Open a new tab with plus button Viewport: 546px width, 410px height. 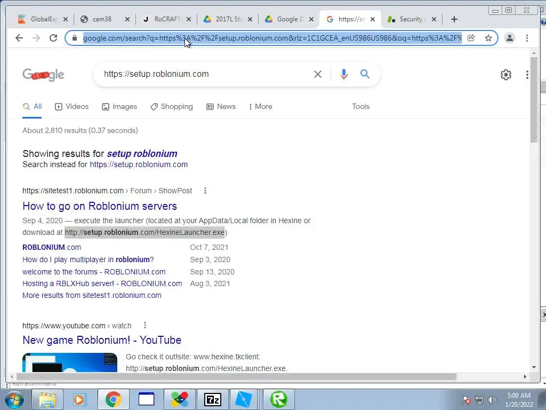[454, 19]
